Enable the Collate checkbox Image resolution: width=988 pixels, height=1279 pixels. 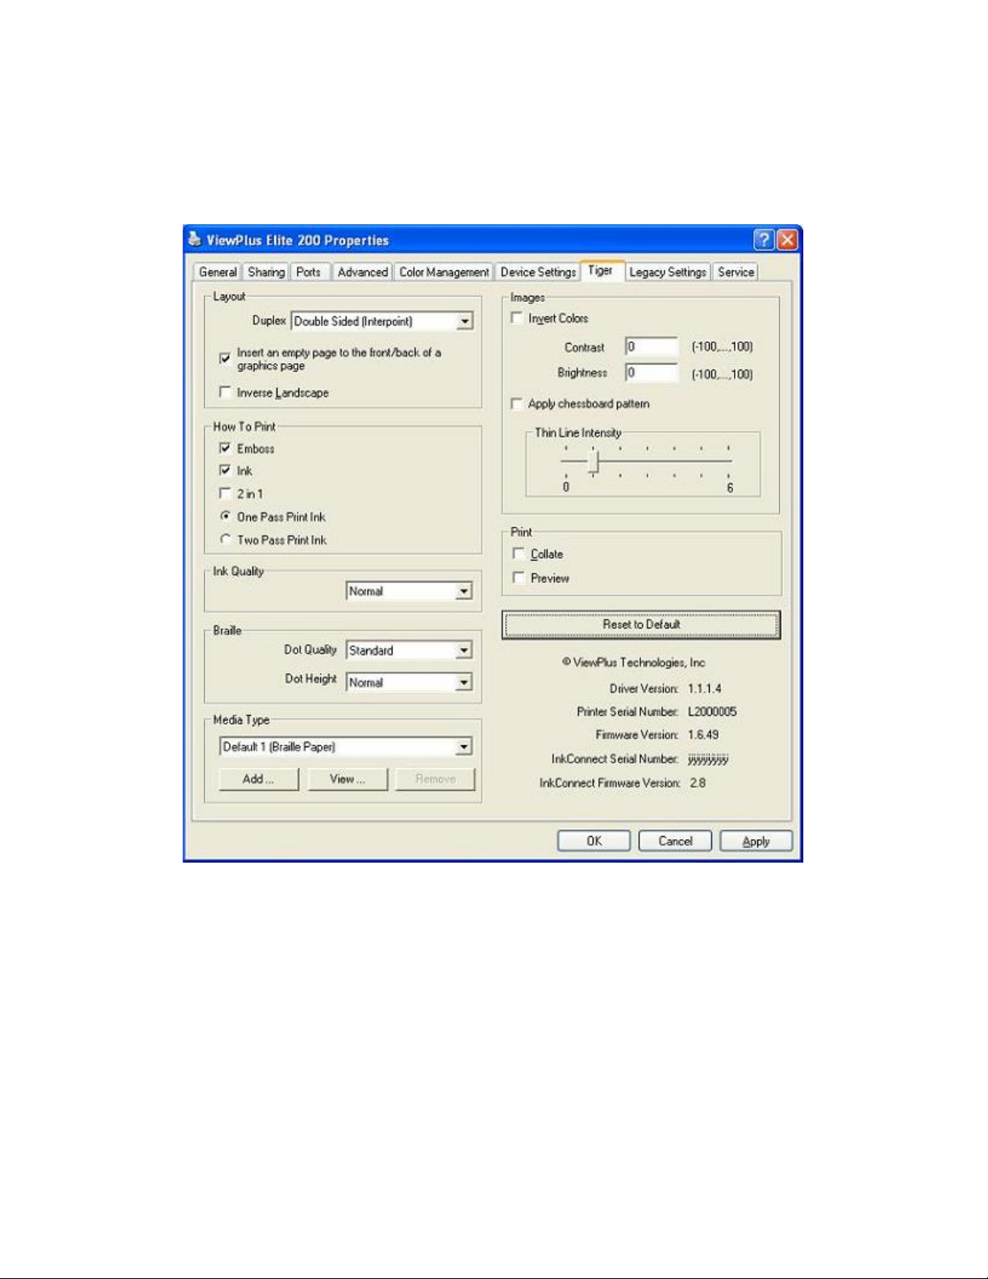pyautogui.click(x=519, y=554)
